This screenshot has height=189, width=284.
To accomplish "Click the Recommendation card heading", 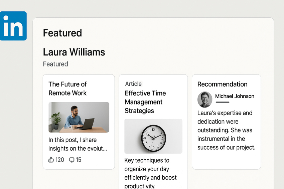I will pos(222,84).
